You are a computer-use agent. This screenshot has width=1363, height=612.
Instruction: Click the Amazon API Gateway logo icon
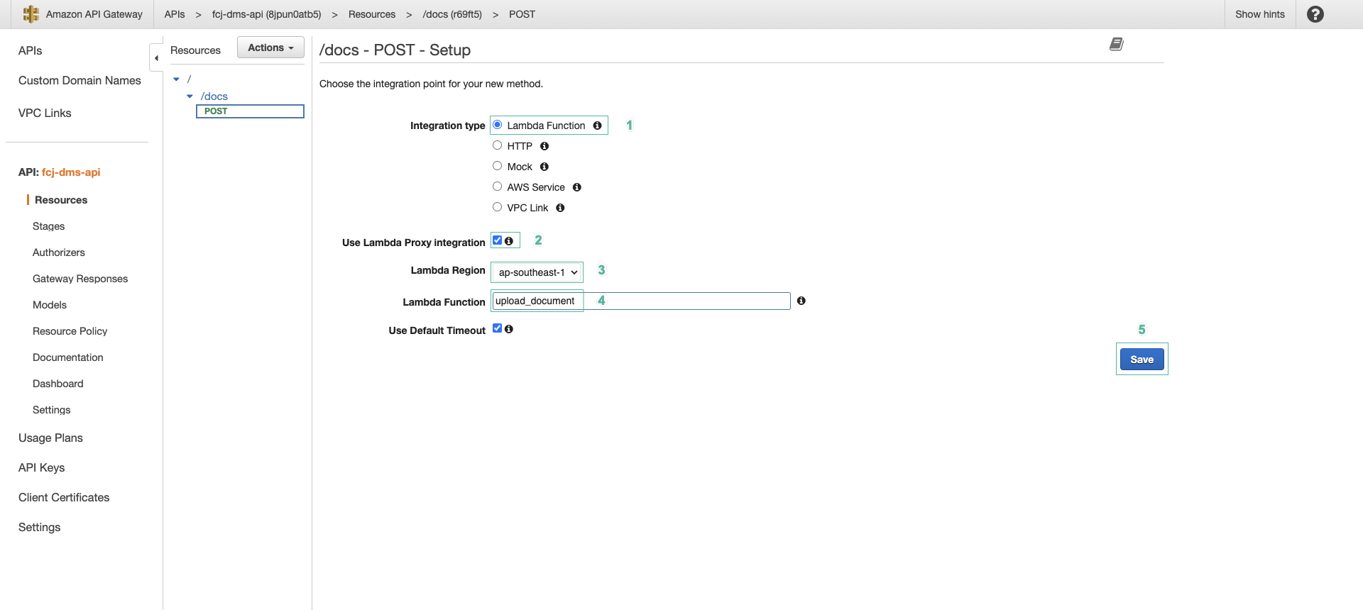pyautogui.click(x=31, y=14)
